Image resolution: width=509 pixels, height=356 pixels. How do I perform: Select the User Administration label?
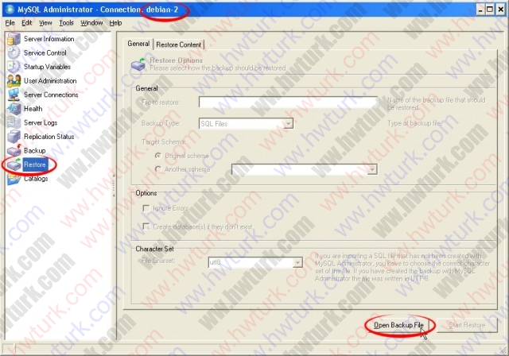50,81
